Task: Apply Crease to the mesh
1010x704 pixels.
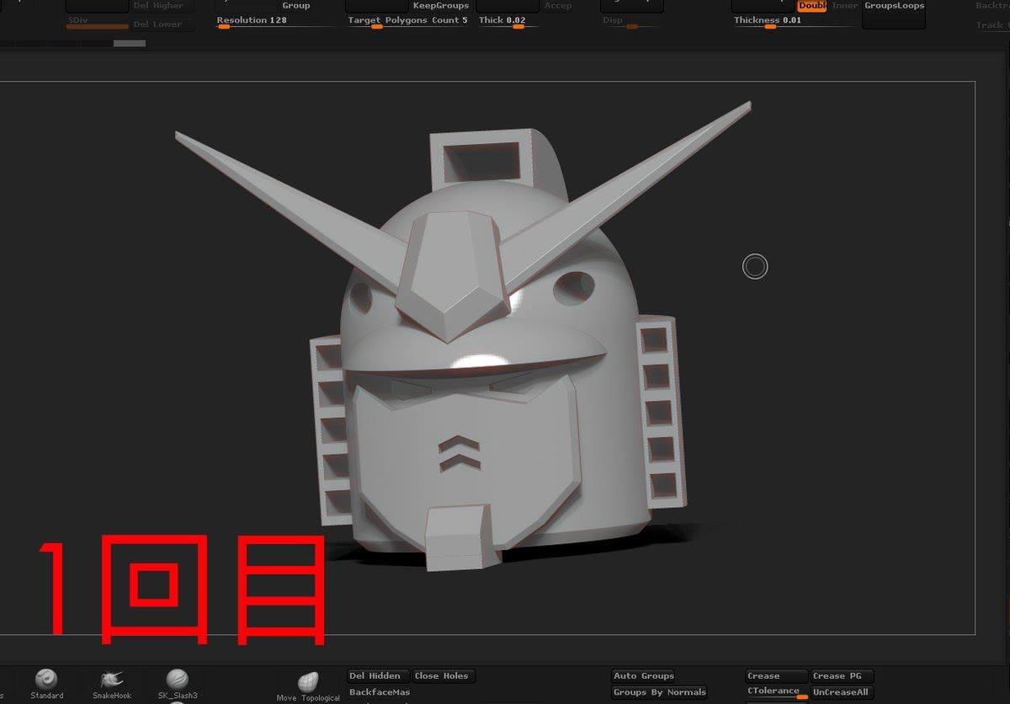Action: (777, 676)
